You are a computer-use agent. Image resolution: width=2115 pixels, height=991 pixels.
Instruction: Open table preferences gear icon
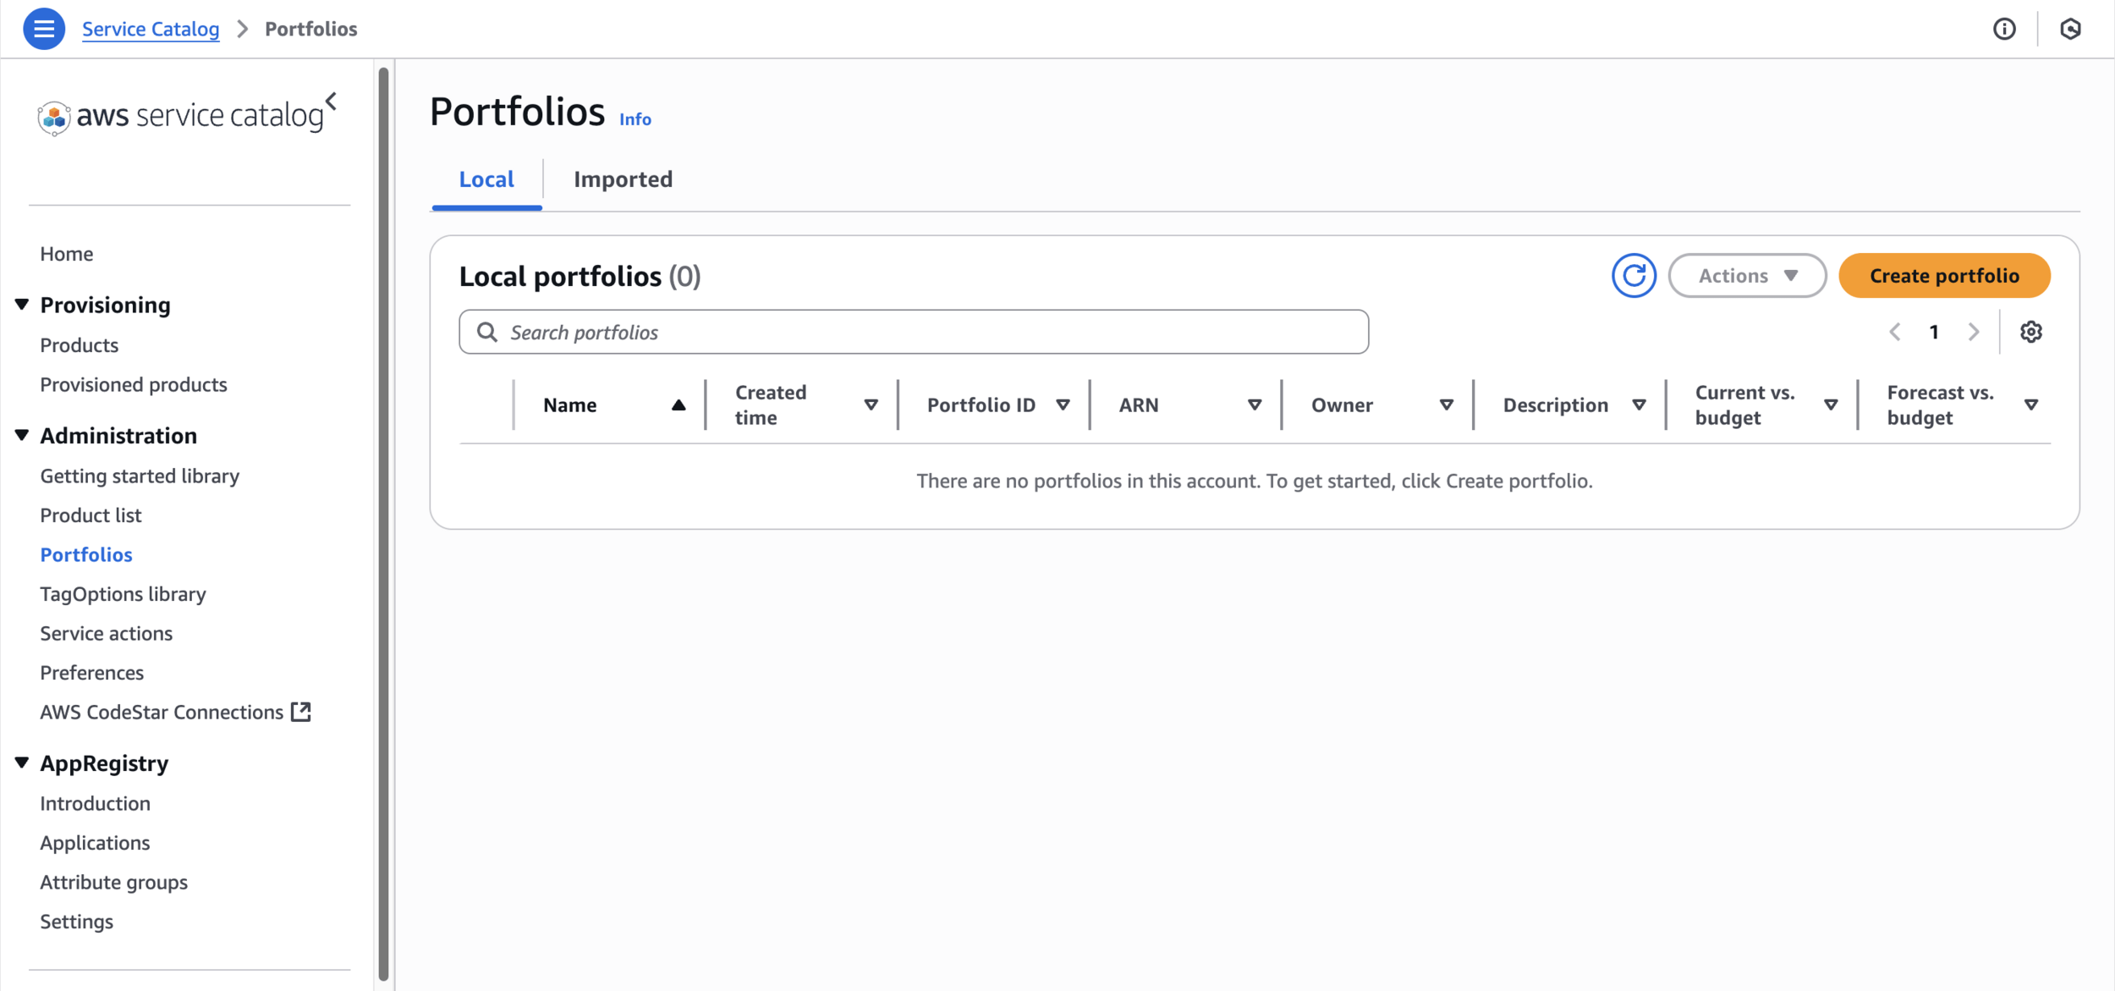pyautogui.click(x=2030, y=332)
